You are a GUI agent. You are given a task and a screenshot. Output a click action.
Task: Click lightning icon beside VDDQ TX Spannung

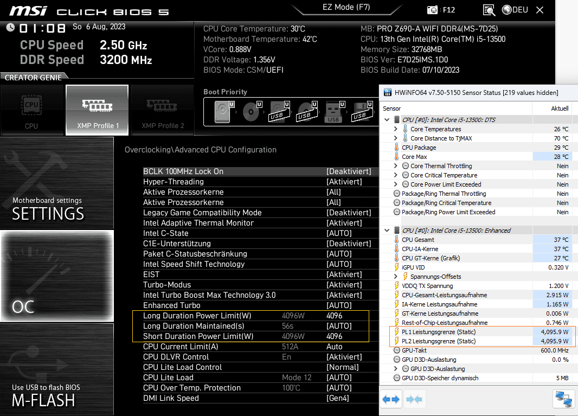[x=397, y=285]
